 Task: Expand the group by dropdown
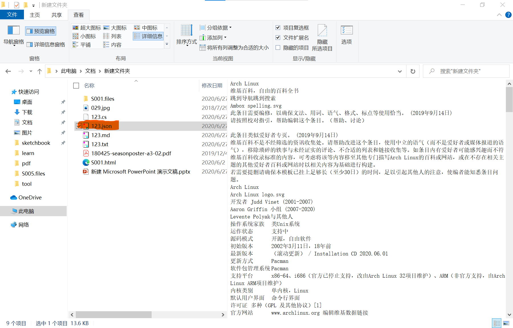click(x=216, y=28)
